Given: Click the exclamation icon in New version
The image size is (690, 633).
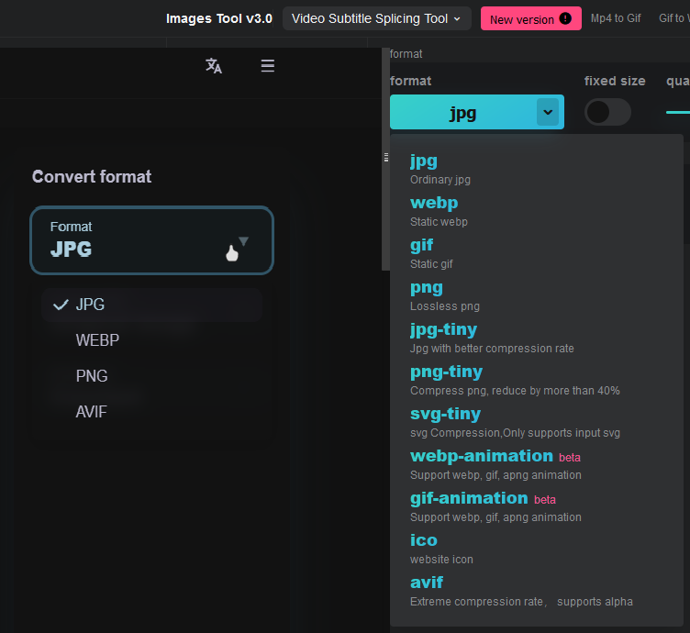Looking at the screenshot, I should click(x=565, y=18).
